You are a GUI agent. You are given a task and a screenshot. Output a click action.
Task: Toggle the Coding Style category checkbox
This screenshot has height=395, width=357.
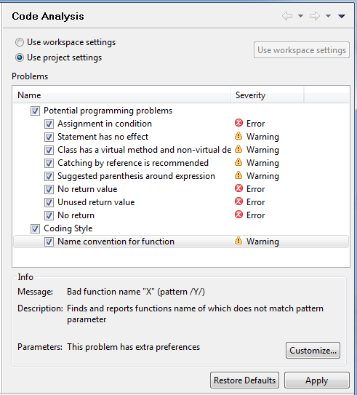point(35,228)
